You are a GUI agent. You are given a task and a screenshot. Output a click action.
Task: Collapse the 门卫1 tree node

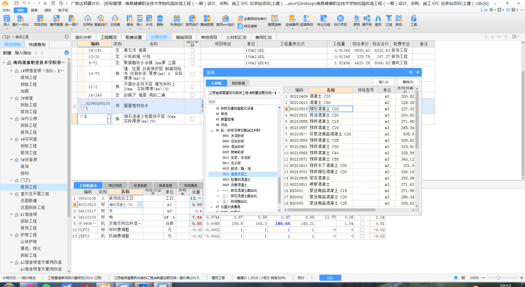click(11, 180)
